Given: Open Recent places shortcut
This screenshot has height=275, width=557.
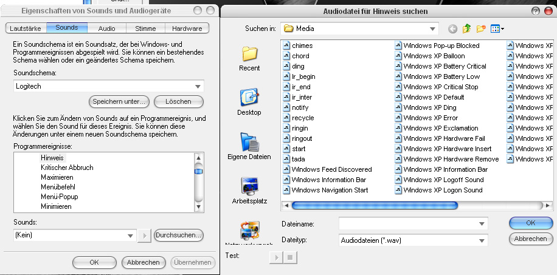Looking at the screenshot, I should (x=249, y=58).
